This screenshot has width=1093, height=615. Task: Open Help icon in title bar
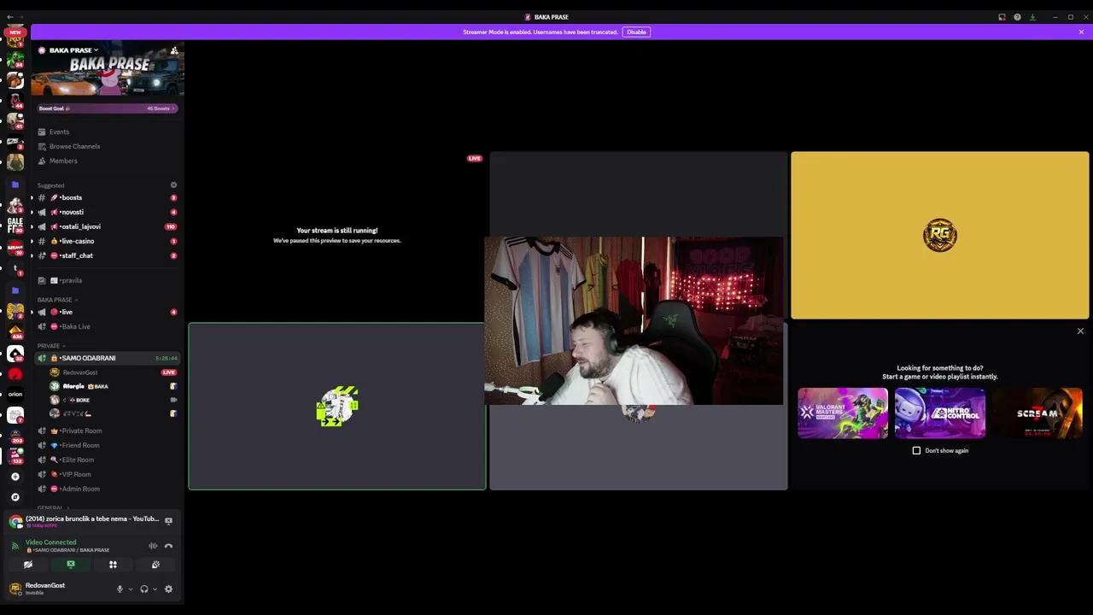(x=1017, y=17)
